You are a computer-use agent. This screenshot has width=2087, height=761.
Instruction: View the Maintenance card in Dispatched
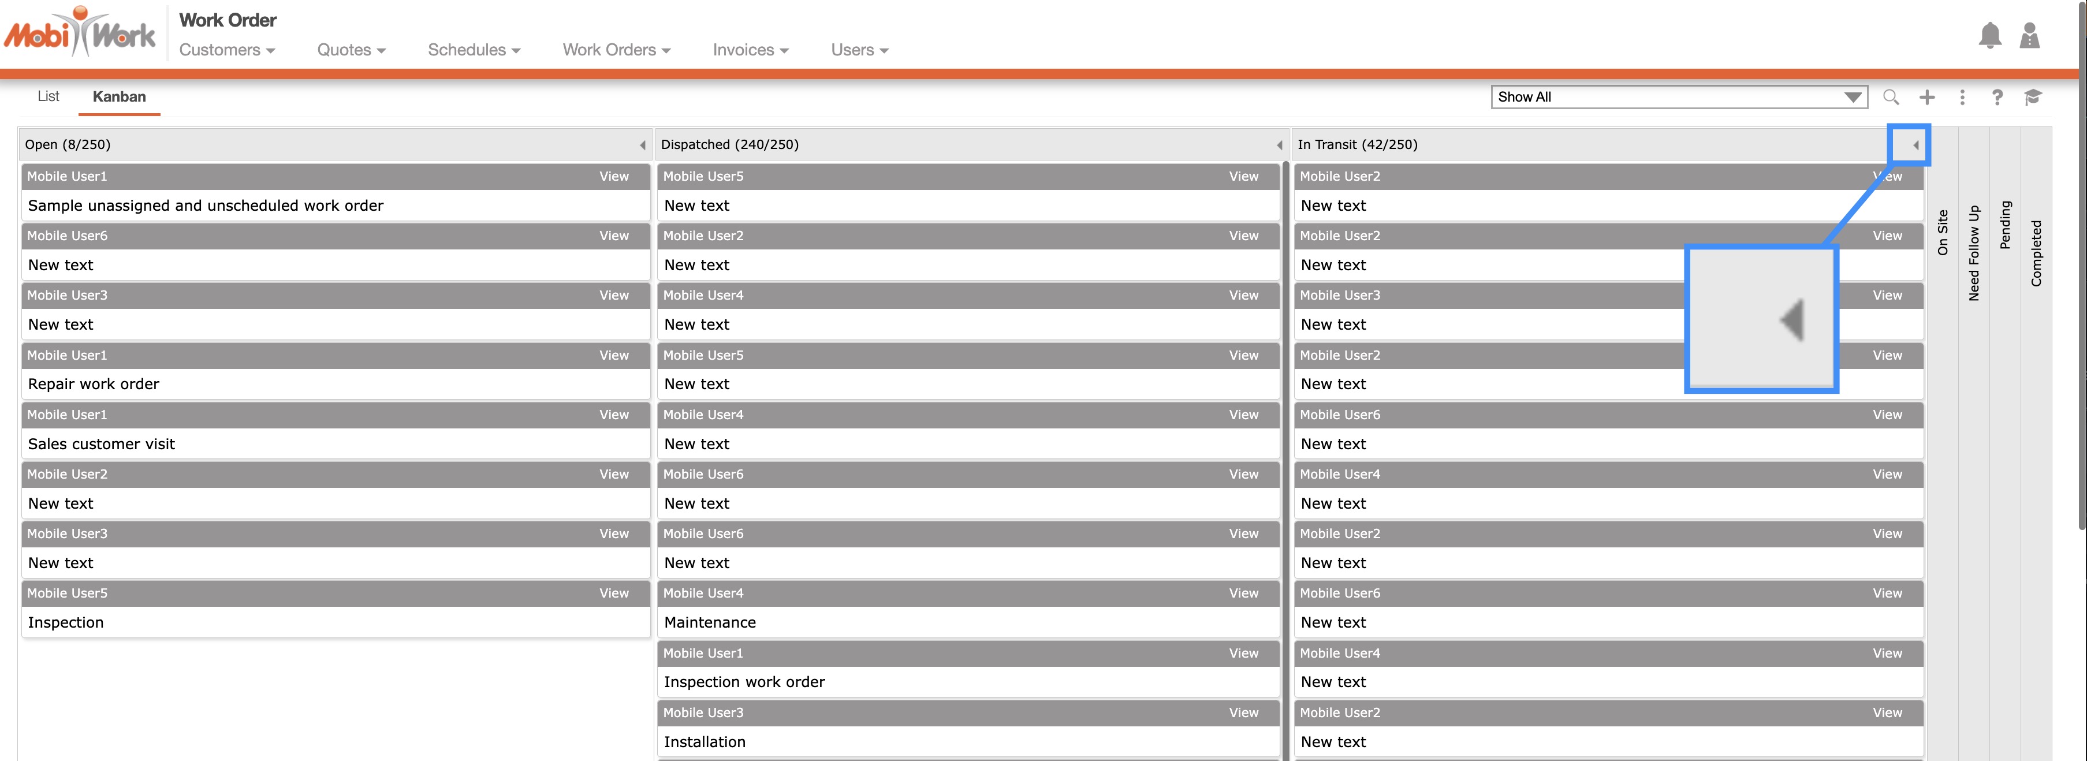coord(1243,593)
